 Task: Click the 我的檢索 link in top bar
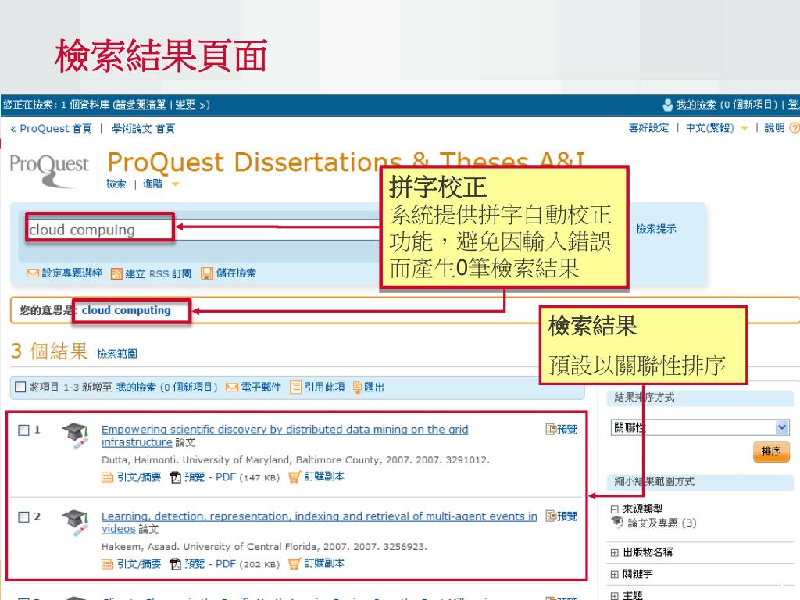pyautogui.click(x=696, y=105)
